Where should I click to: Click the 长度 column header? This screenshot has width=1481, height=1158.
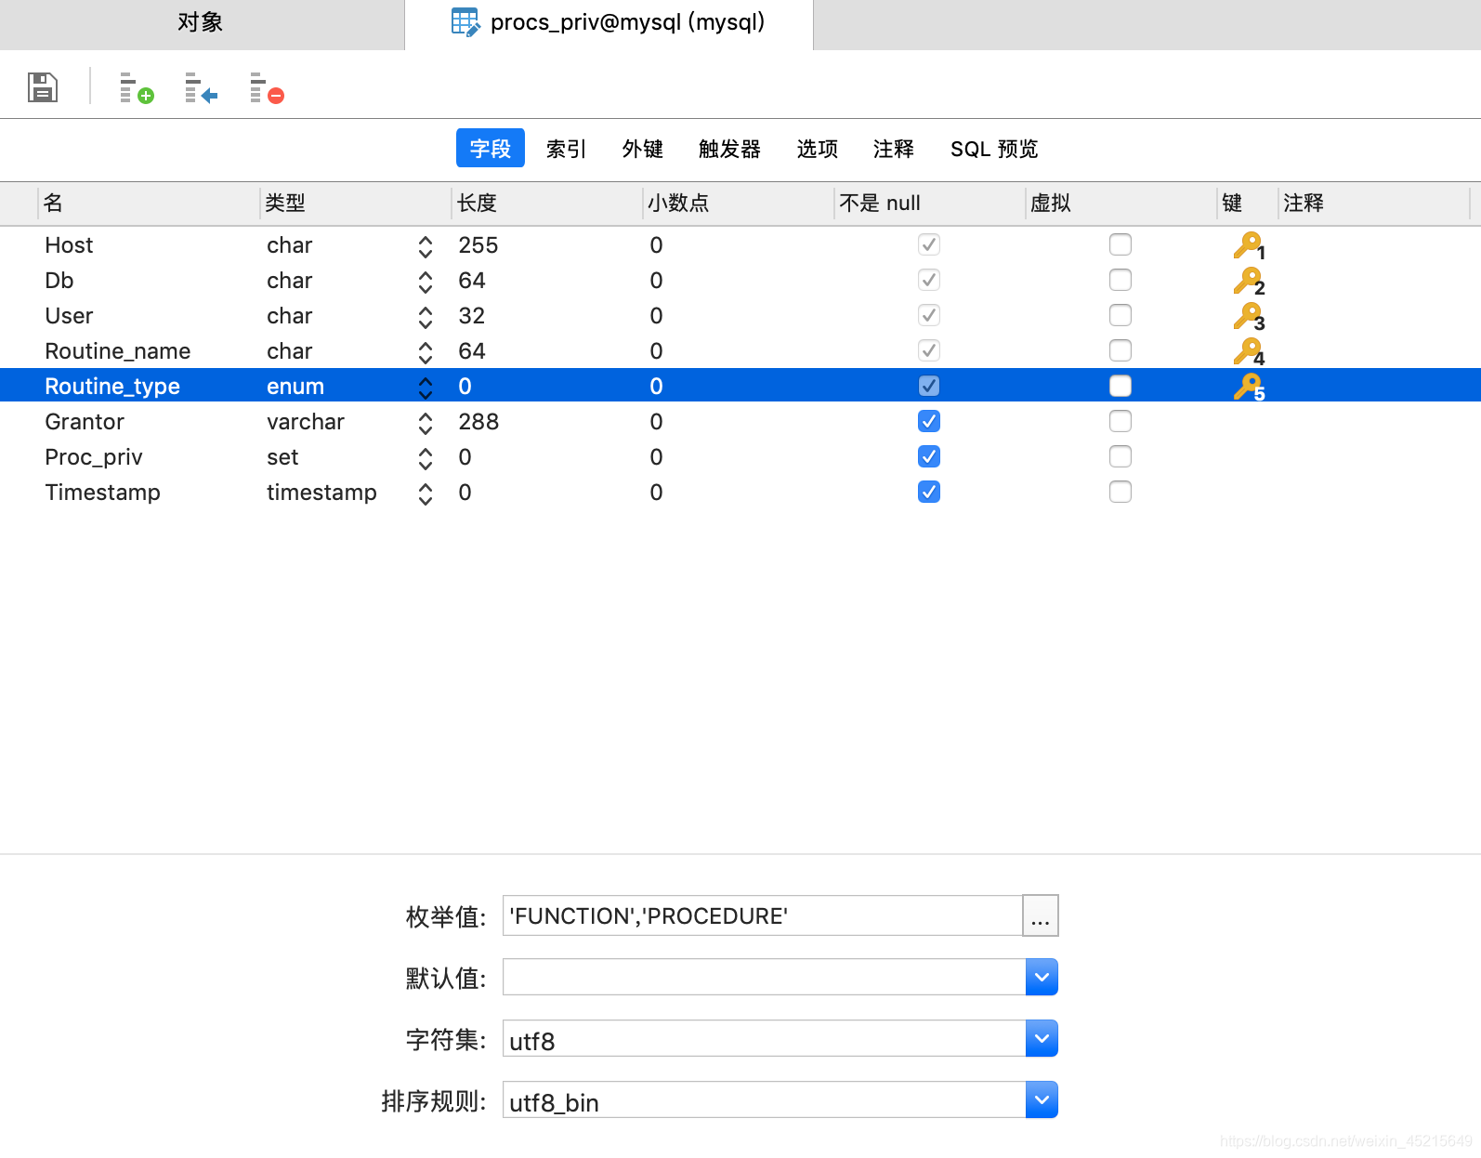pos(546,204)
